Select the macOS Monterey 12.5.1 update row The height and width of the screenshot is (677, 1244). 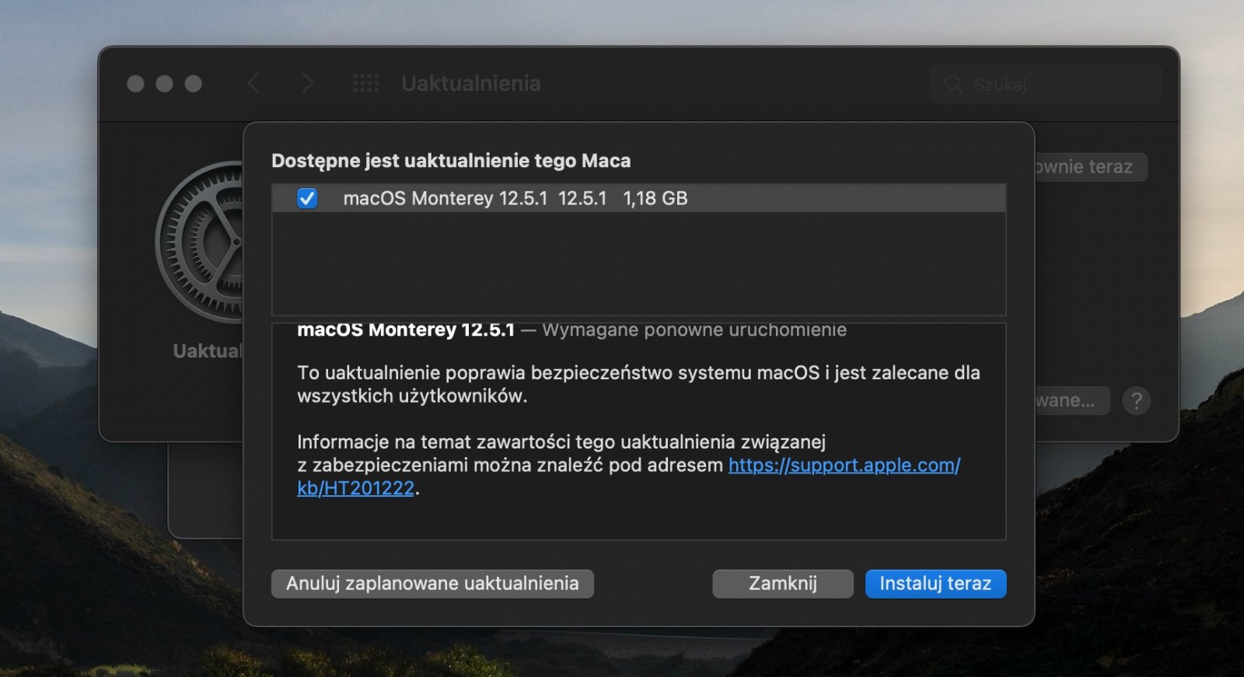[x=639, y=198]
